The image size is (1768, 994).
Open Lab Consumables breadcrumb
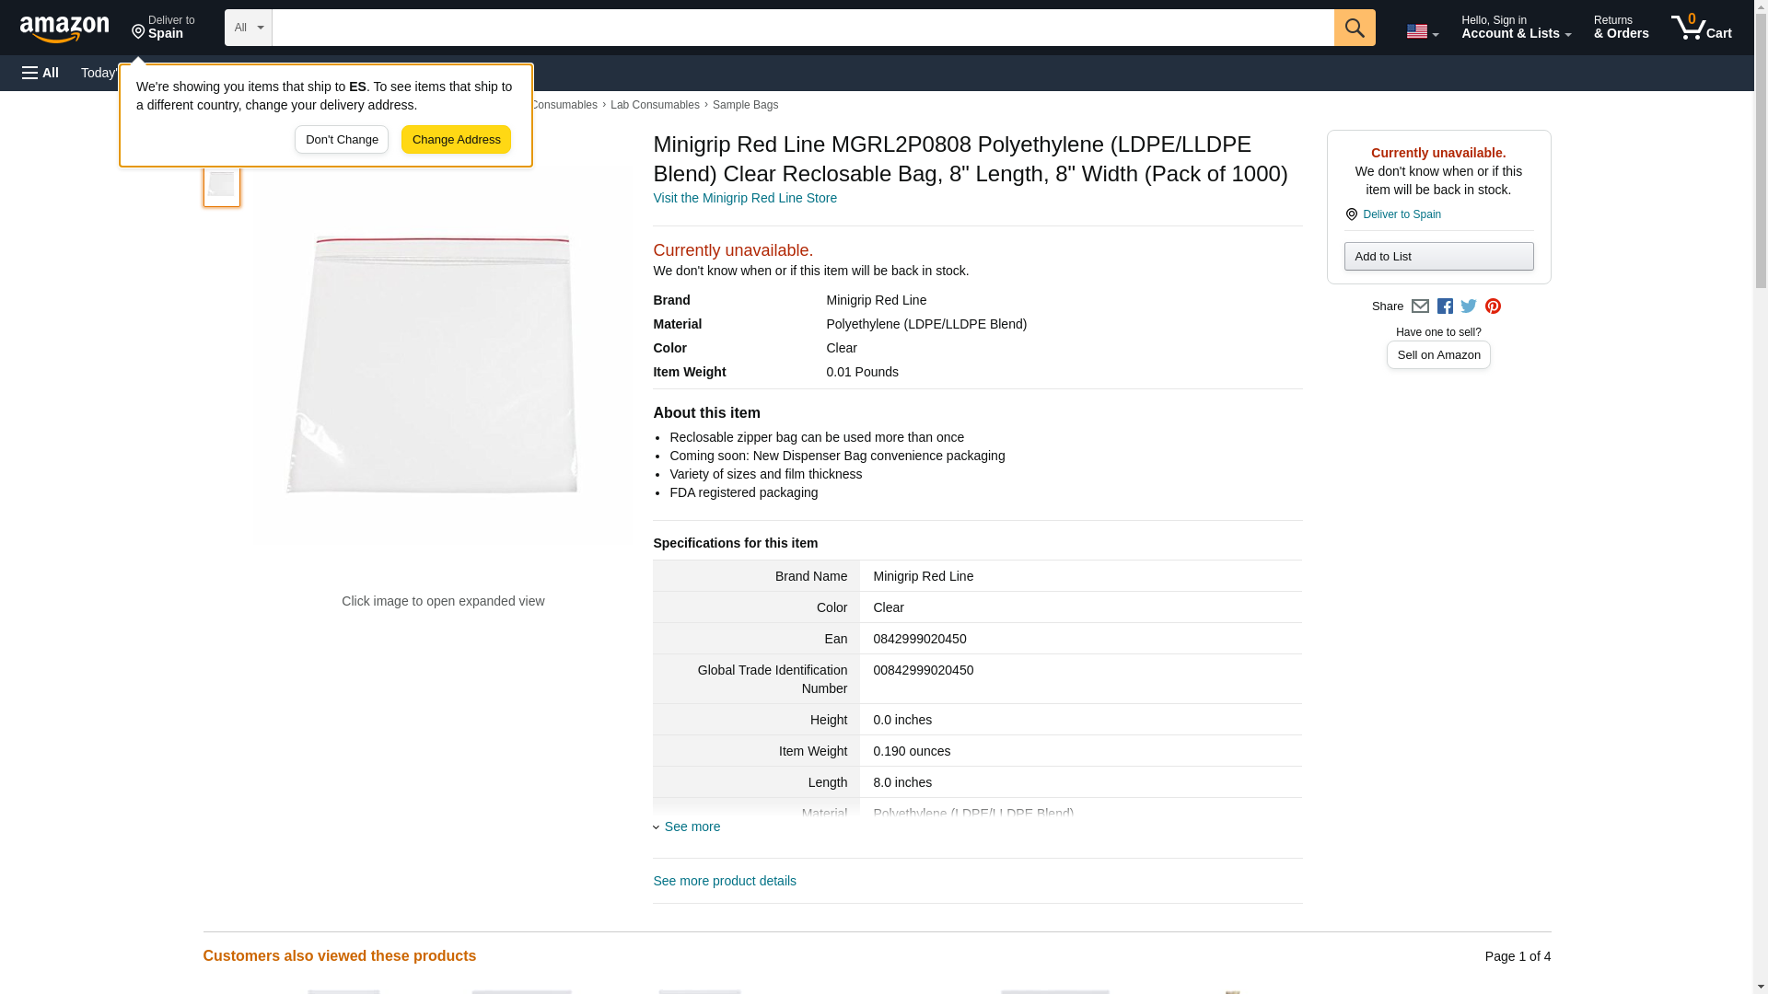(654, 105)
